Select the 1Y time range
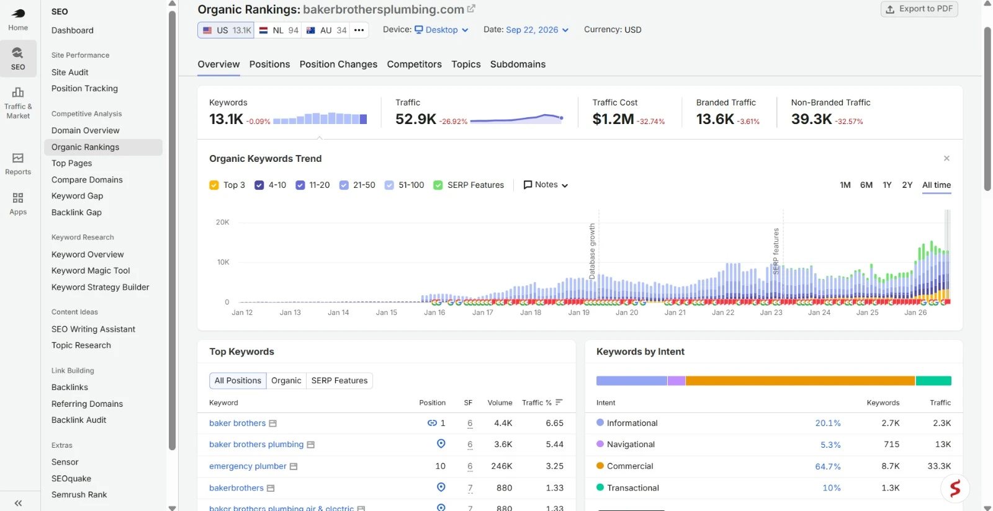Viewport: 993px width, 511px height. (887, 185)
